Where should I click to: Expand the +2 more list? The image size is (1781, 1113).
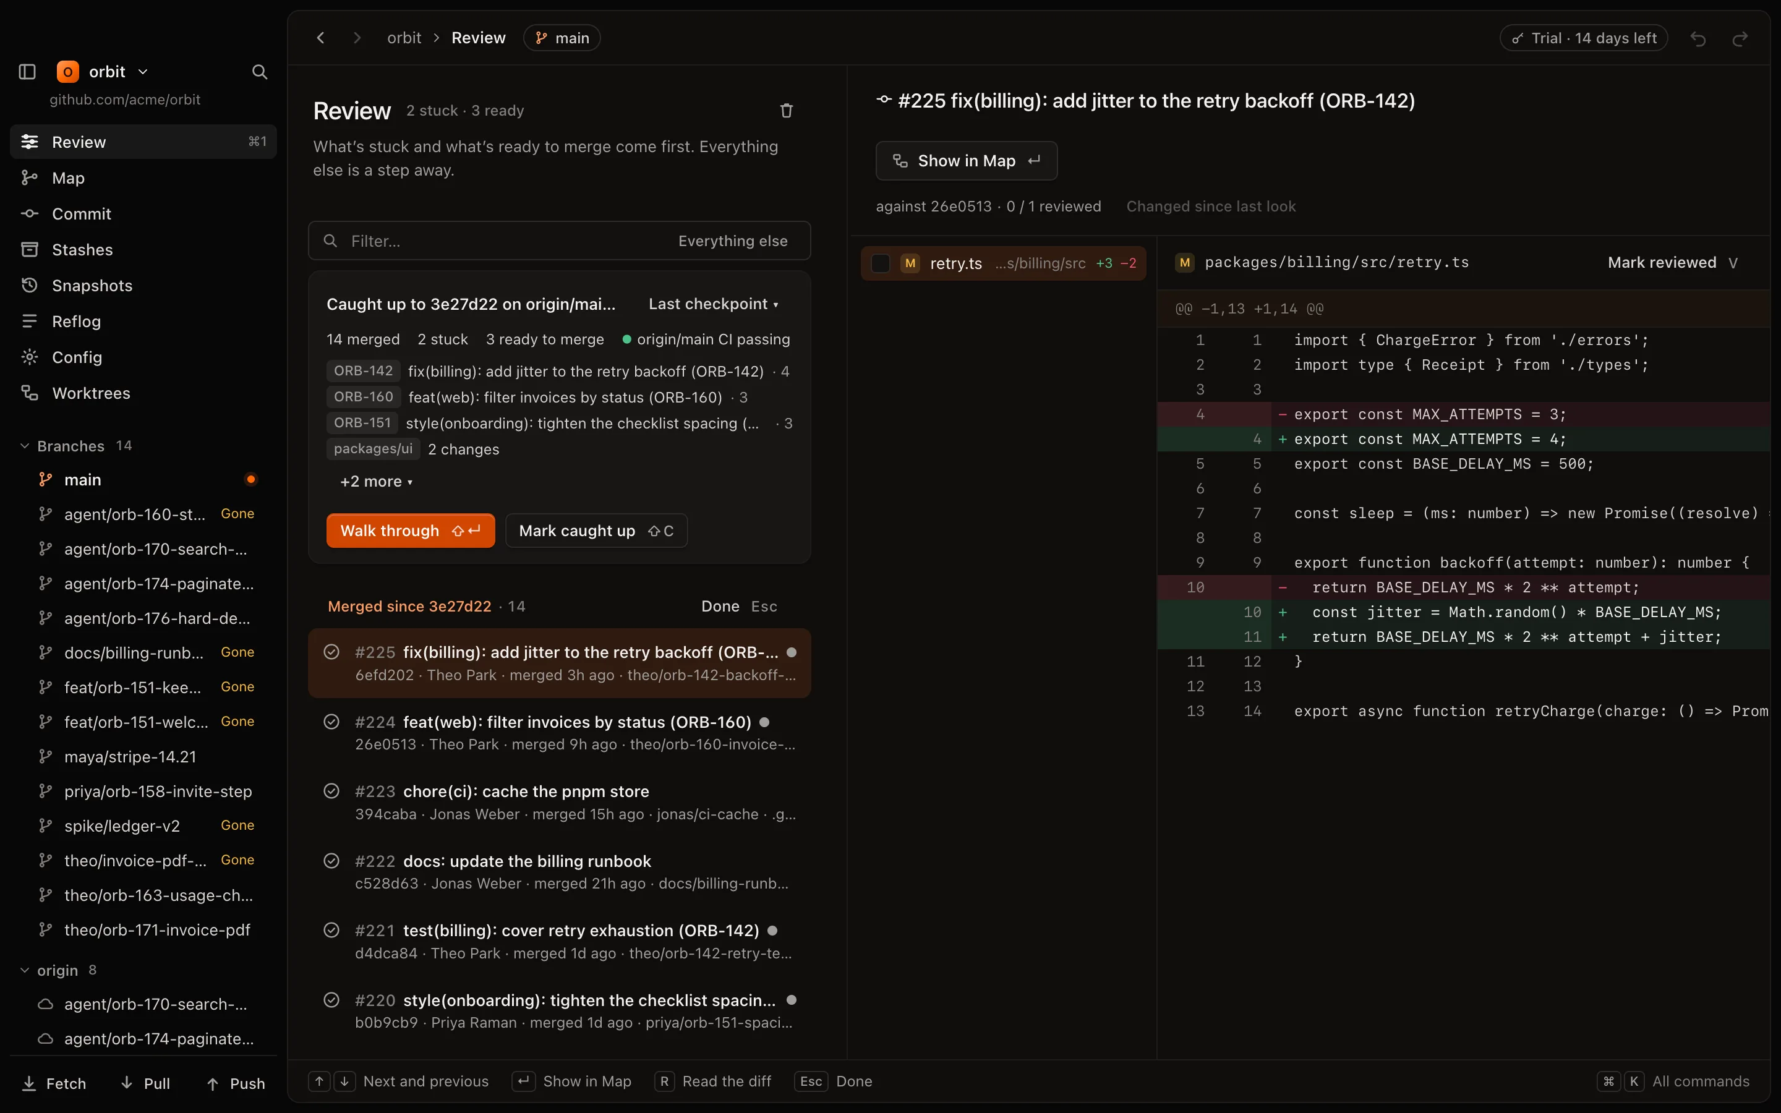click(x=376, y=482)
